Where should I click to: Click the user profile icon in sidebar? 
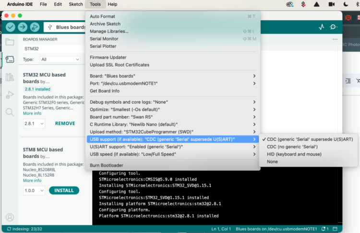tap(10, 218)
